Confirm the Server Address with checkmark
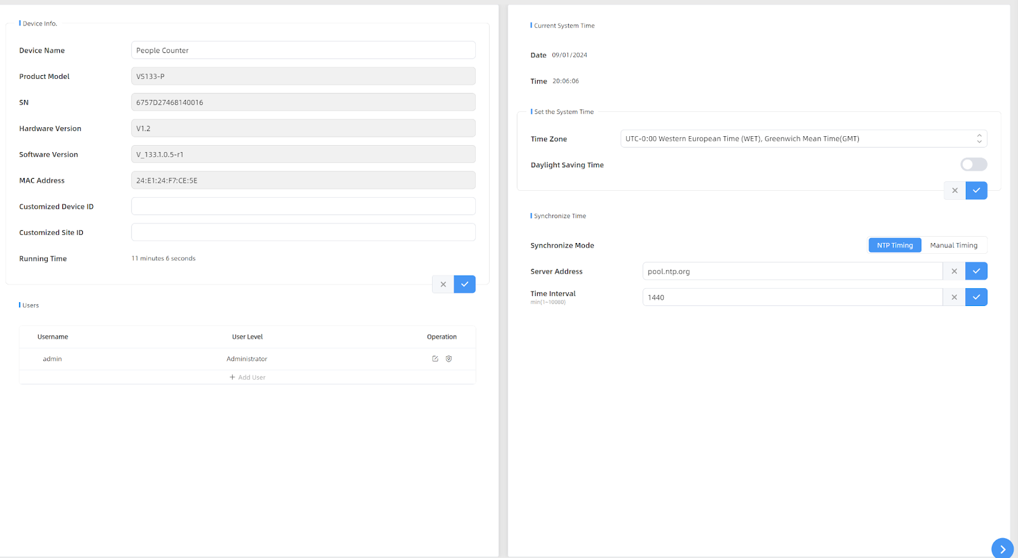Image resolution: width=1018 pixels, height=558 pixels. 976,271
